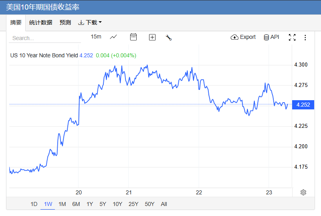Click the date label 21 on the x-axis

pos(129,192)
